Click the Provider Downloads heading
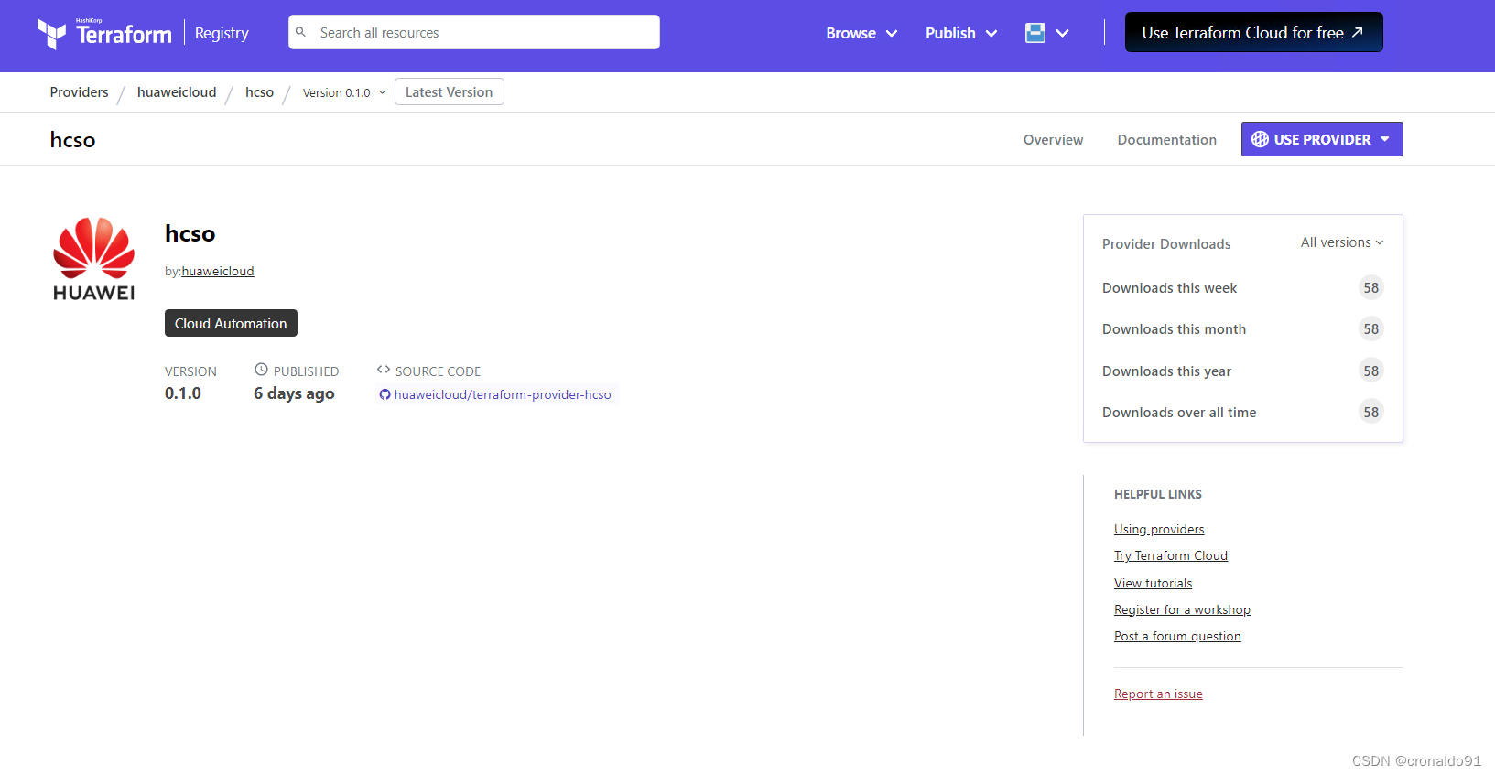This screenshot has height=775, width=1495. click(x=1166, y=243)
